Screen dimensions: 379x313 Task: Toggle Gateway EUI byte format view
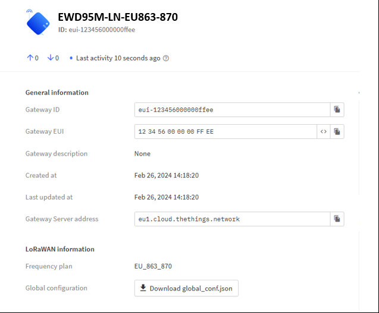[323, 131]
